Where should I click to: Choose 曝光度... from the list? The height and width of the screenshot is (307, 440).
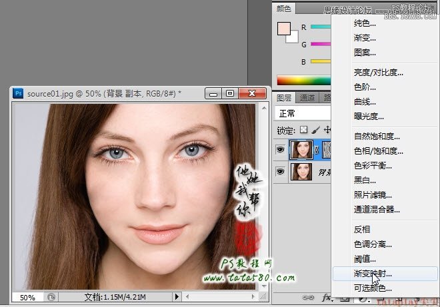coord(369,116)
